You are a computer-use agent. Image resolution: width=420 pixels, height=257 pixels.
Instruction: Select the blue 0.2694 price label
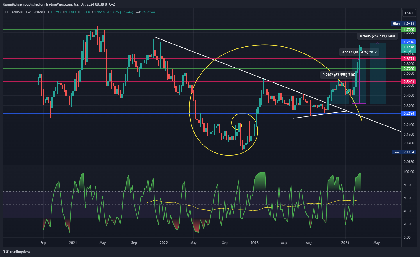pyautogui.click(x=409, y=114)
